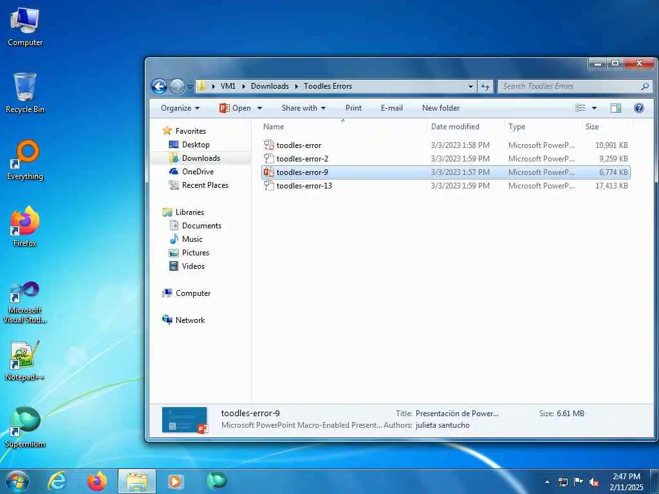Click Print in the toolbar
Viewport: 659px width, 494px height.
coord(353,108)
